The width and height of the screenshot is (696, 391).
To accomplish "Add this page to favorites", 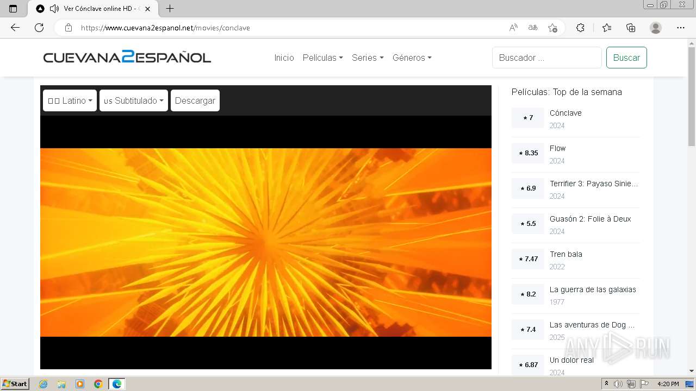I will 552,28.
